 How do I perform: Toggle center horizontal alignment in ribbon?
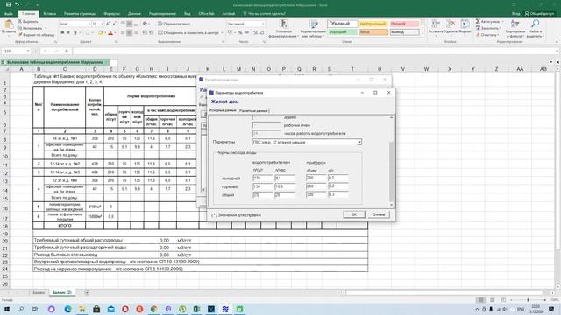(129, 32)
